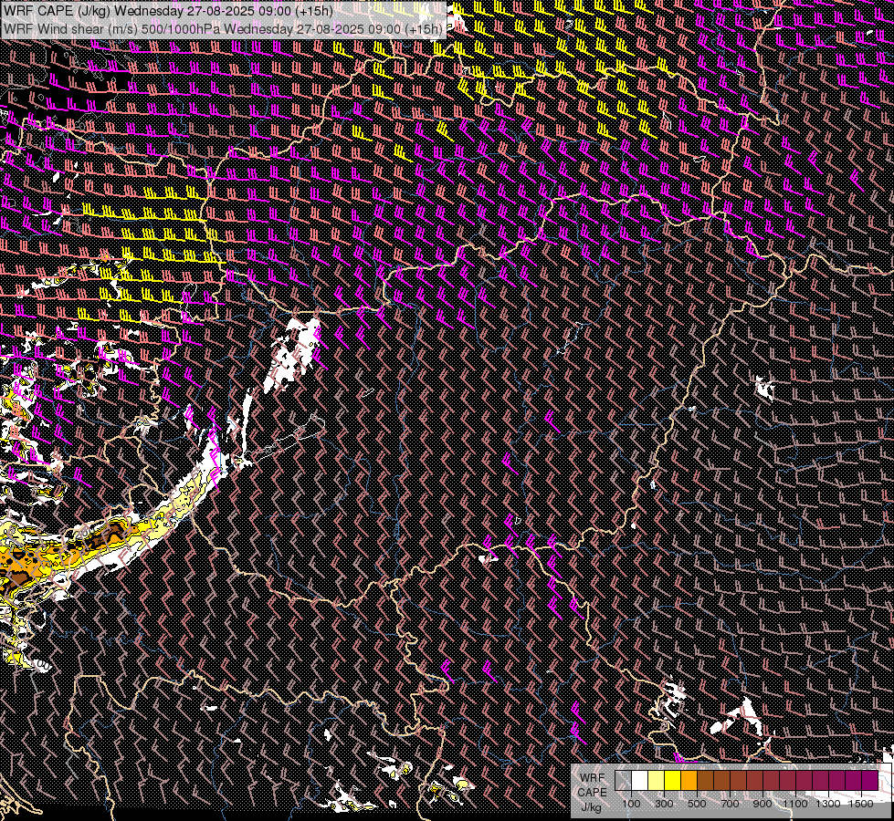Click the 'CAPE' word in the legend

point(593,793)
